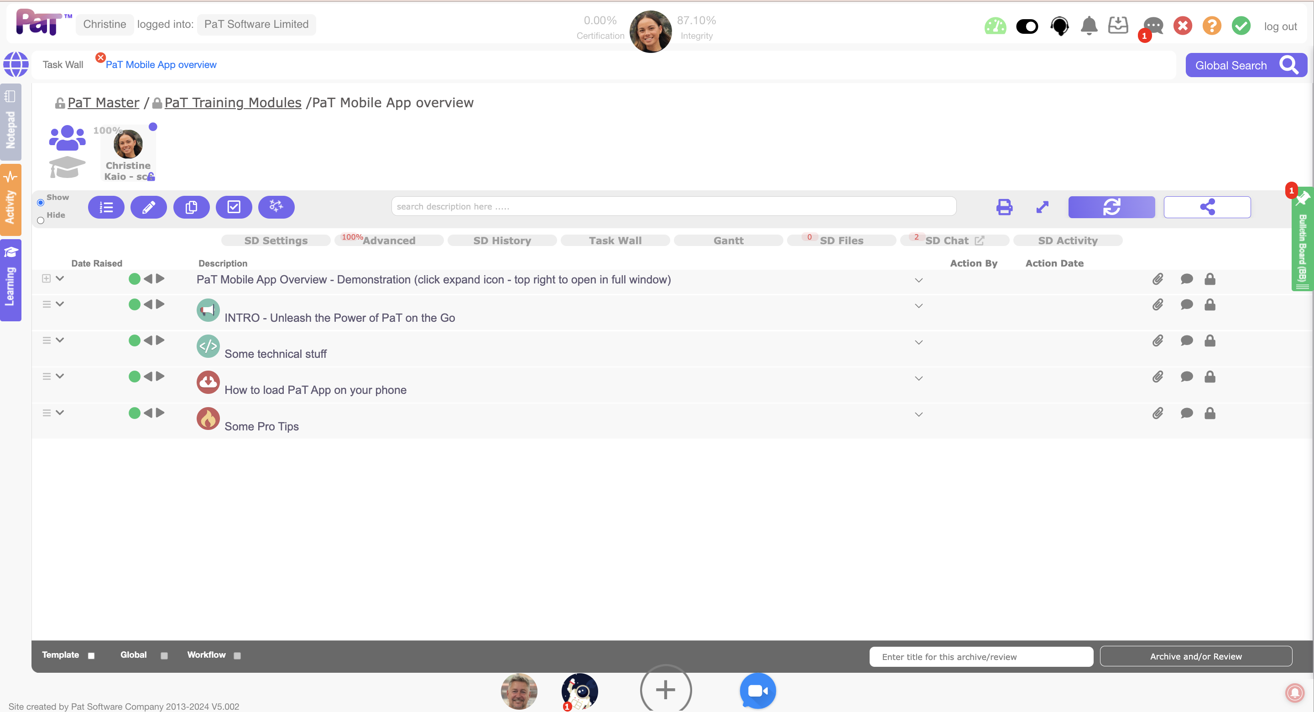Open paperclip attachments on INTRO row
Screen dimensions: 1314x712
pos(1158,304)
